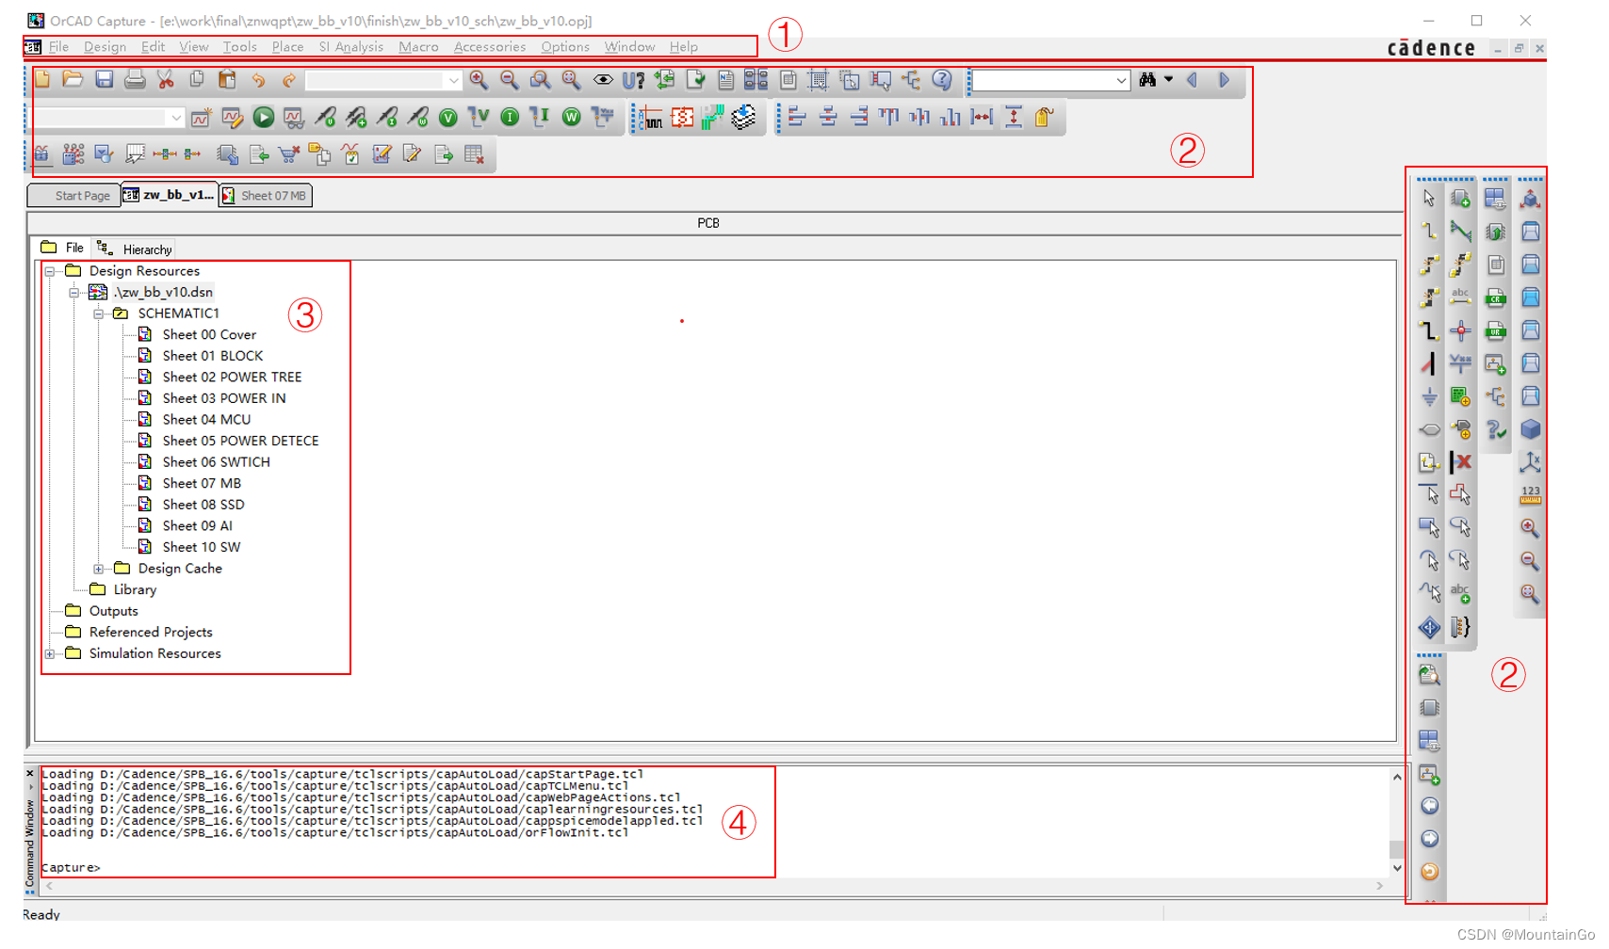Switch to the Hierarchy tab
This screenshot has width=1609, height=949.
click(x=135, y=249)
